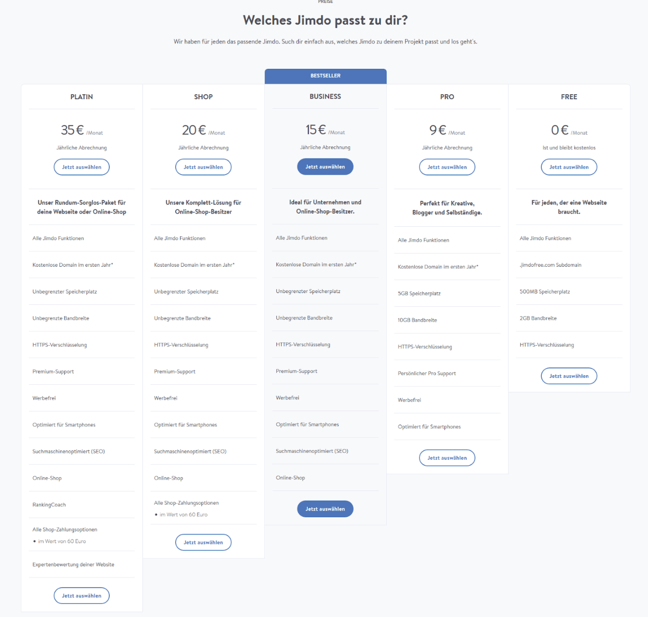
Task: Click 'Suchmaschinenoptimiert (SEO)' in PLATIN column
Action: [x=69, y=451]
